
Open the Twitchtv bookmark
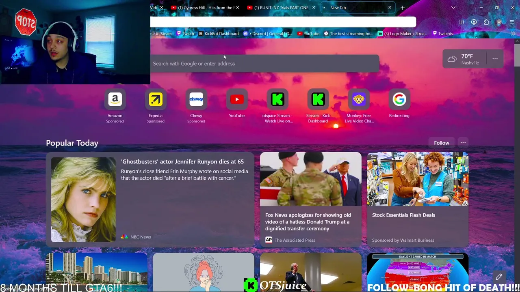[443, 34]
